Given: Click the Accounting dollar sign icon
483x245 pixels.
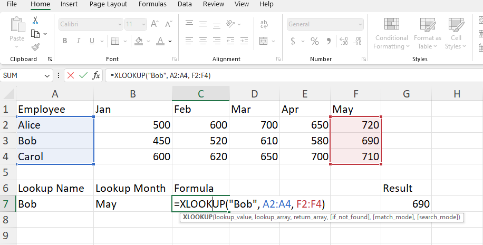Looking at the screenshot, I should pyautogui.click(x=293, y=41).
